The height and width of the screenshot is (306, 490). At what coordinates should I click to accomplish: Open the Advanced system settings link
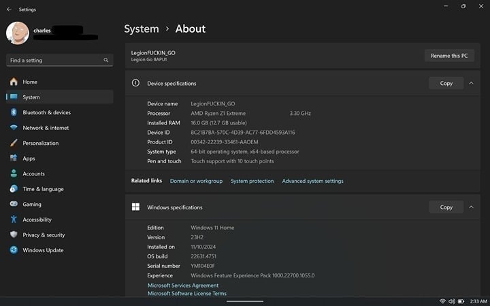312,181
